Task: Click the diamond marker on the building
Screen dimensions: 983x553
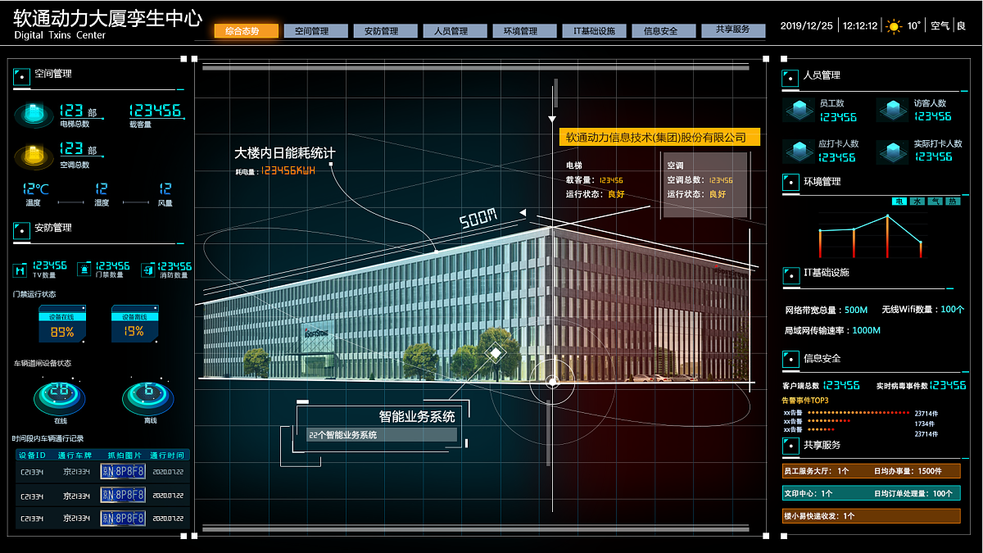Action: tap(495, 354)
